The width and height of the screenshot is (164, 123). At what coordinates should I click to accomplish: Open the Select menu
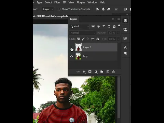pyautogui.click(x=48, y=2)
